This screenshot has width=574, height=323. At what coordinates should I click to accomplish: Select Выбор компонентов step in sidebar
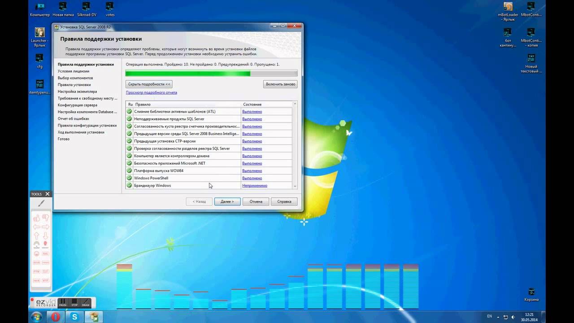(x=75, y=78)
